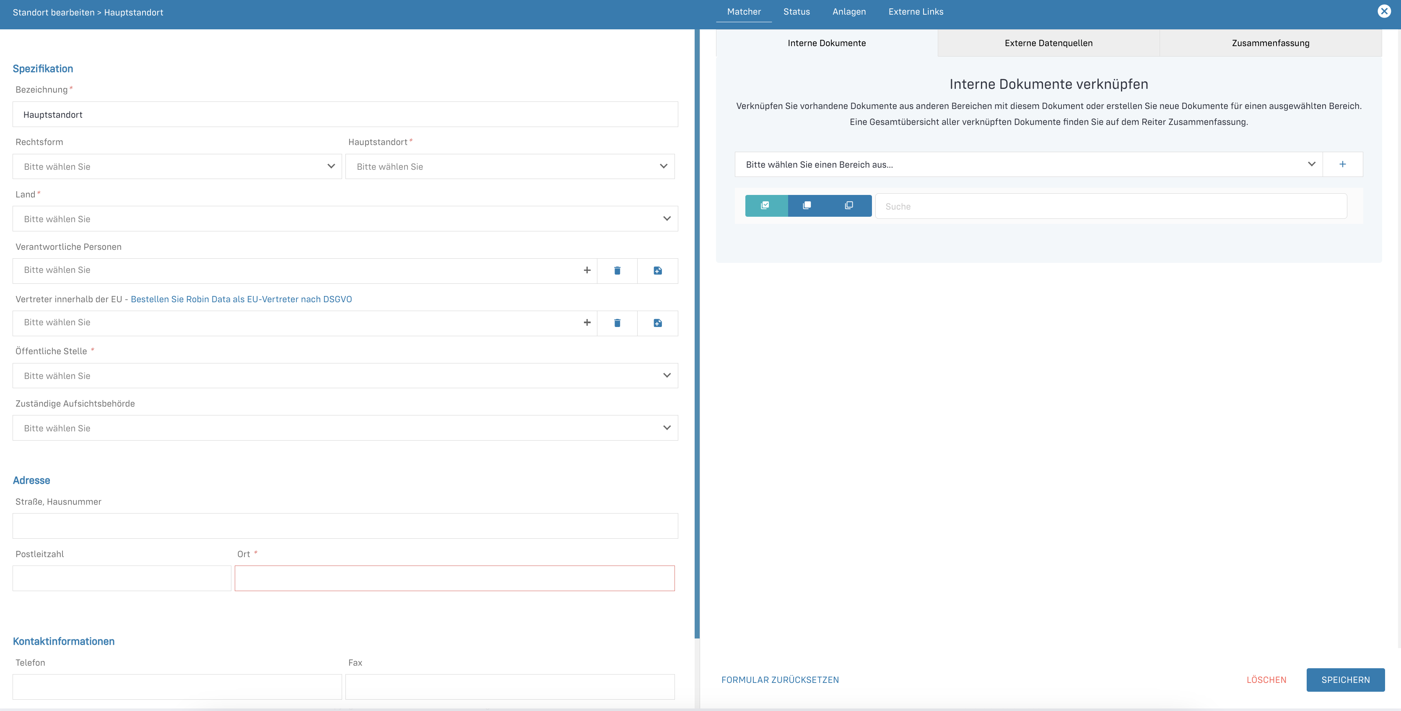The width and height of the screenshot is (1401, 711).
Task: Click plus icon for Vertreter innerhalb der EU
Action: [587, 322]
